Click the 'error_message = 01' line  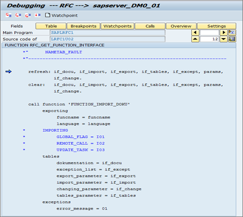pyautogui.click(x=82, y=209)
